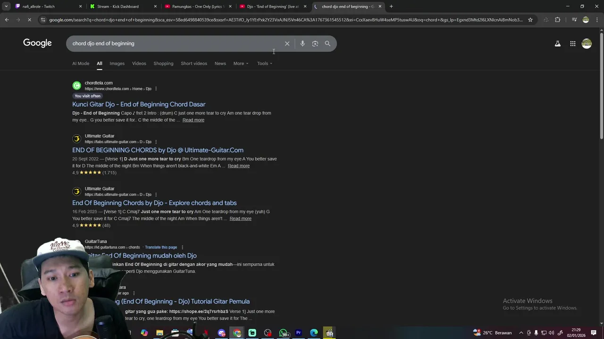This screenshot has width=604, height=339.
Task: Select the Short videos filter
Action: pos(194,64)
